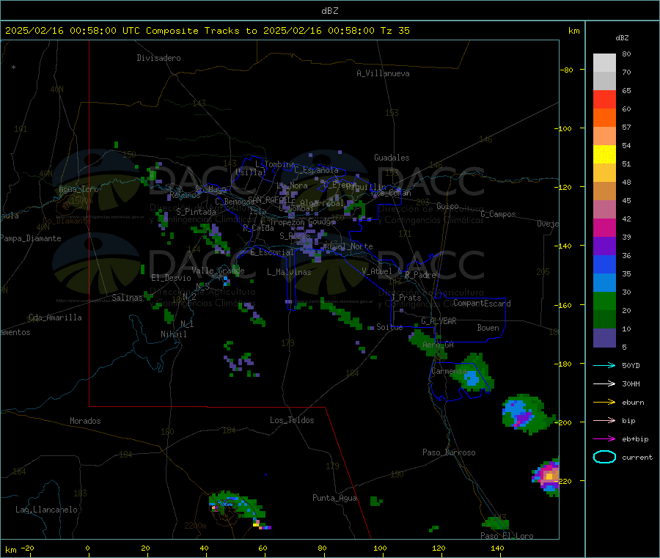Click the Paso_Barroso map label
Screen dimensions: 660x558
[x=449, y=452]
